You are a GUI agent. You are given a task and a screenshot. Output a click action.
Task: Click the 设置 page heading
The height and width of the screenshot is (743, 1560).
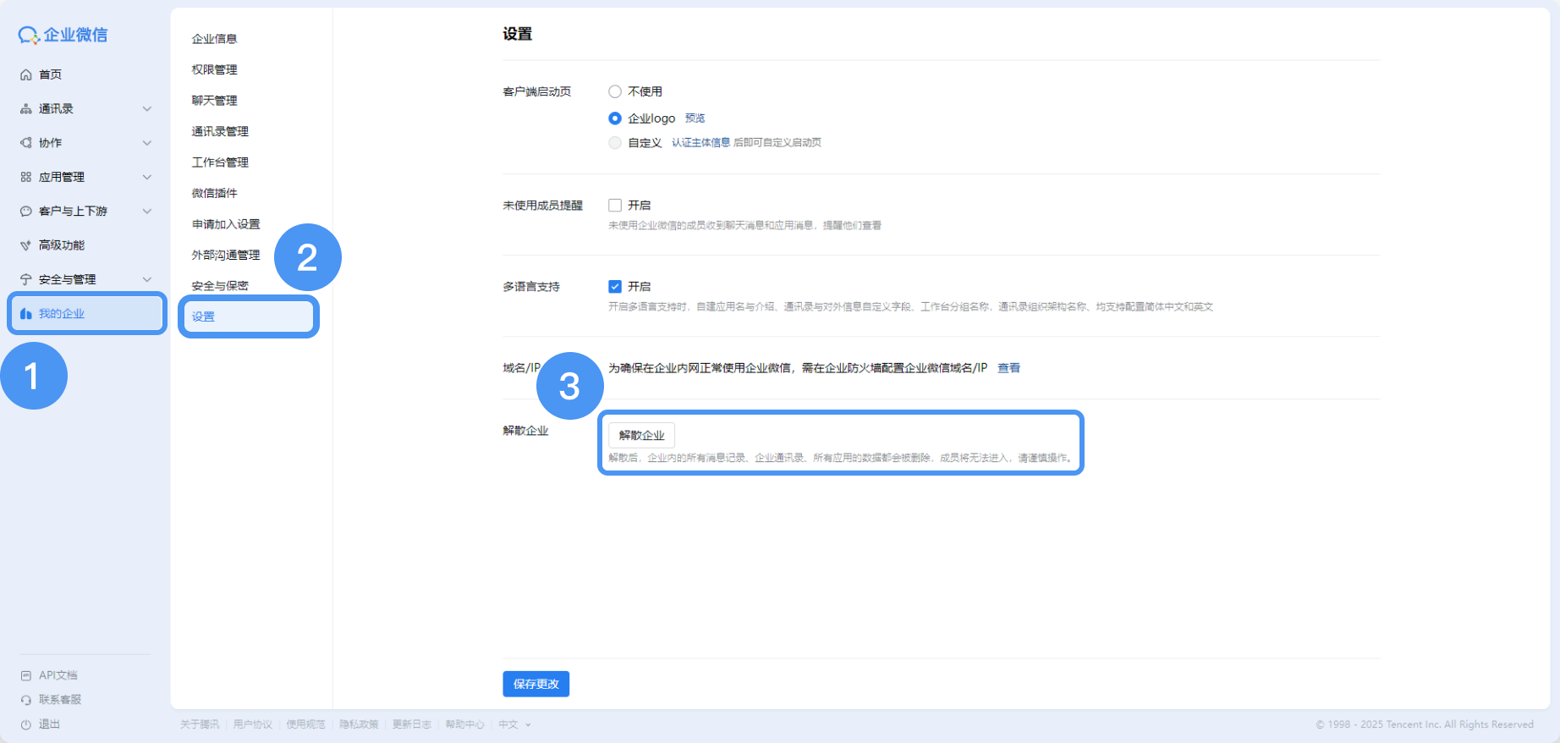click(x=517, y=34)
